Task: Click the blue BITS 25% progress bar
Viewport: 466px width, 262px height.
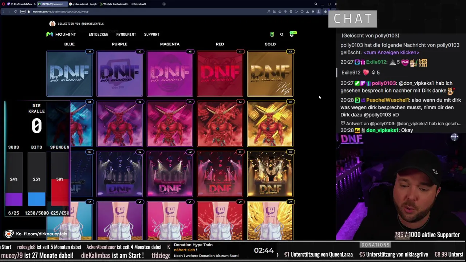Action: [x=36, y=179]
